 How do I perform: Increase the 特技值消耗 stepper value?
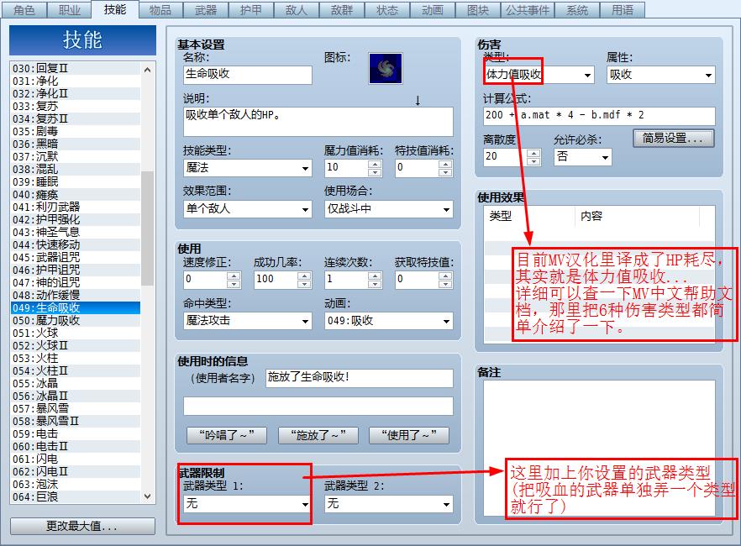pos(445,164)
